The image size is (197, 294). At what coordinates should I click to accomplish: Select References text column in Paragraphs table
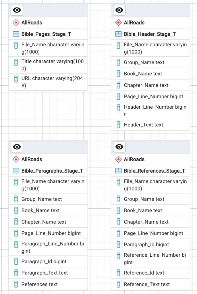pos(40,285)
